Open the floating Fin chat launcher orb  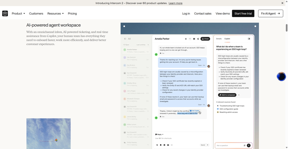coord(281,76)
